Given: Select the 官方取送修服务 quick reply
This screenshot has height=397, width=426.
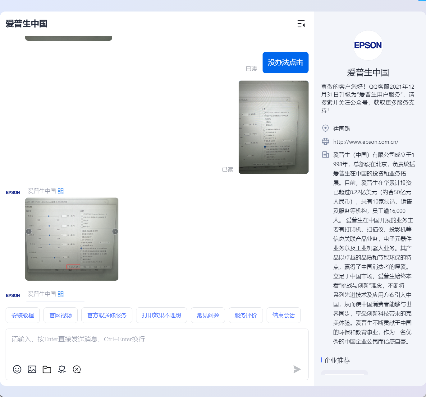Looking at the screenshot, I should (107, 315).
